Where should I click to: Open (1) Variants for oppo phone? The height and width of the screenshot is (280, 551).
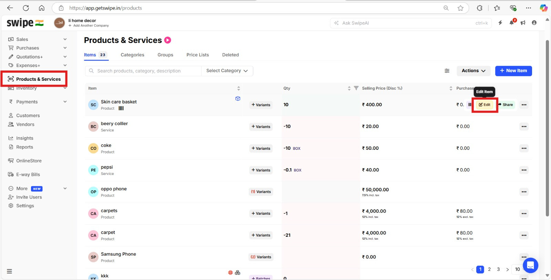(261, 192)
